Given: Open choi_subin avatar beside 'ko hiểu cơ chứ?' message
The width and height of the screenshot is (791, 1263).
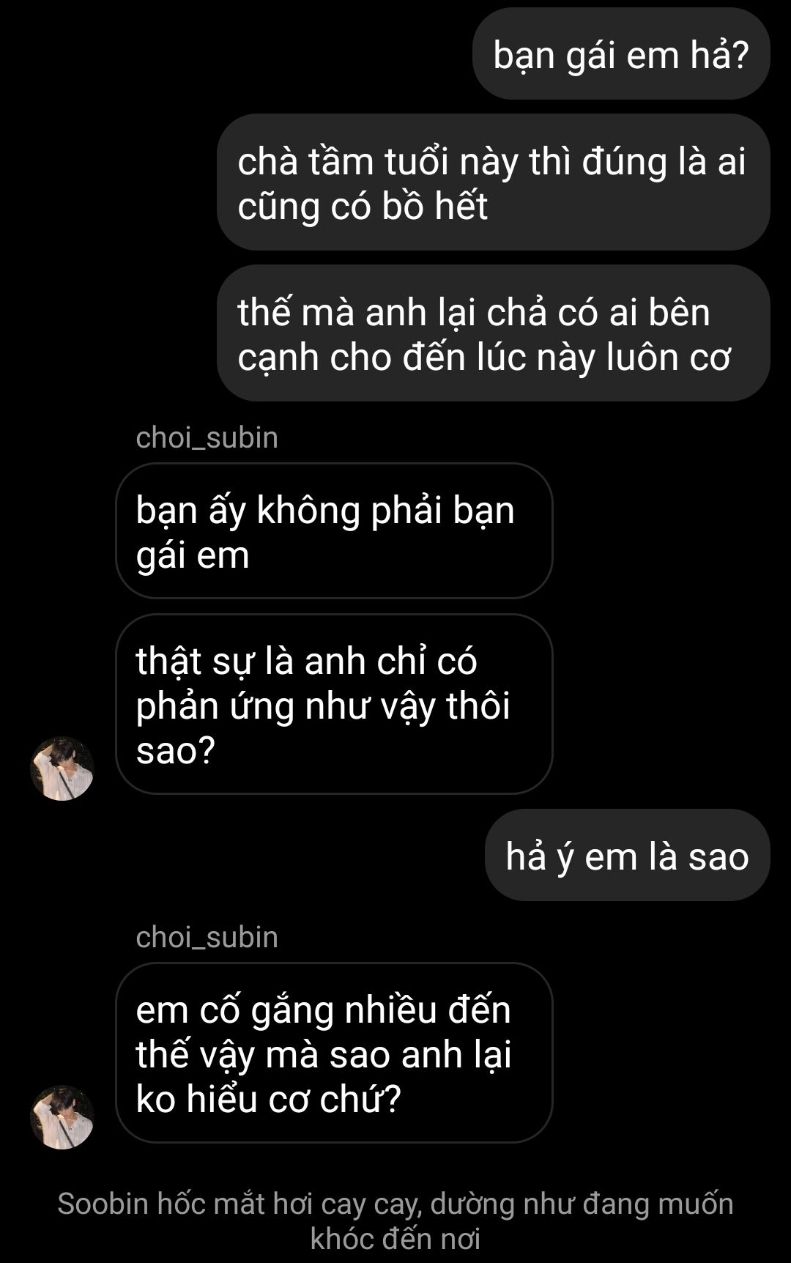Looking at the screenshot, I should (62, 1117).
